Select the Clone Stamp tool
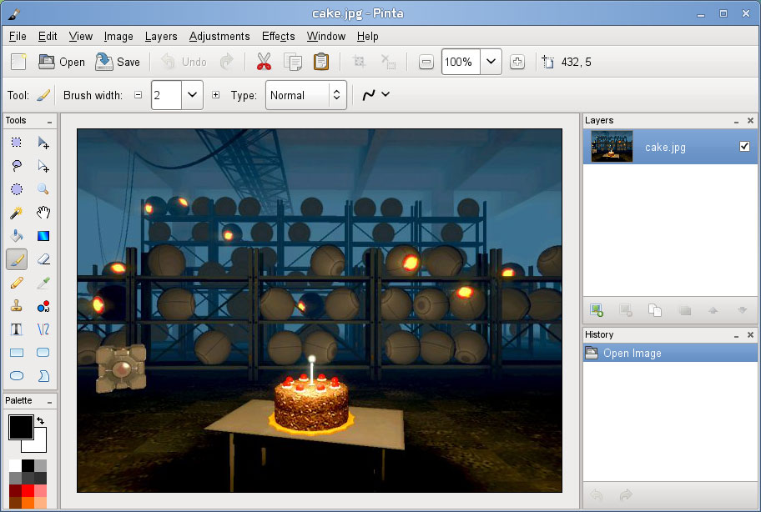The width and height of the screenshot is (761, 512). [17, 306]
